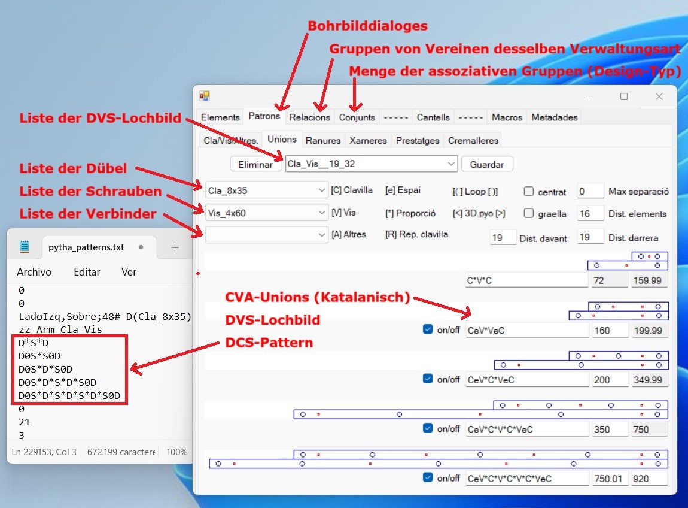Edit the Max separació field

[x=590, y=191]
